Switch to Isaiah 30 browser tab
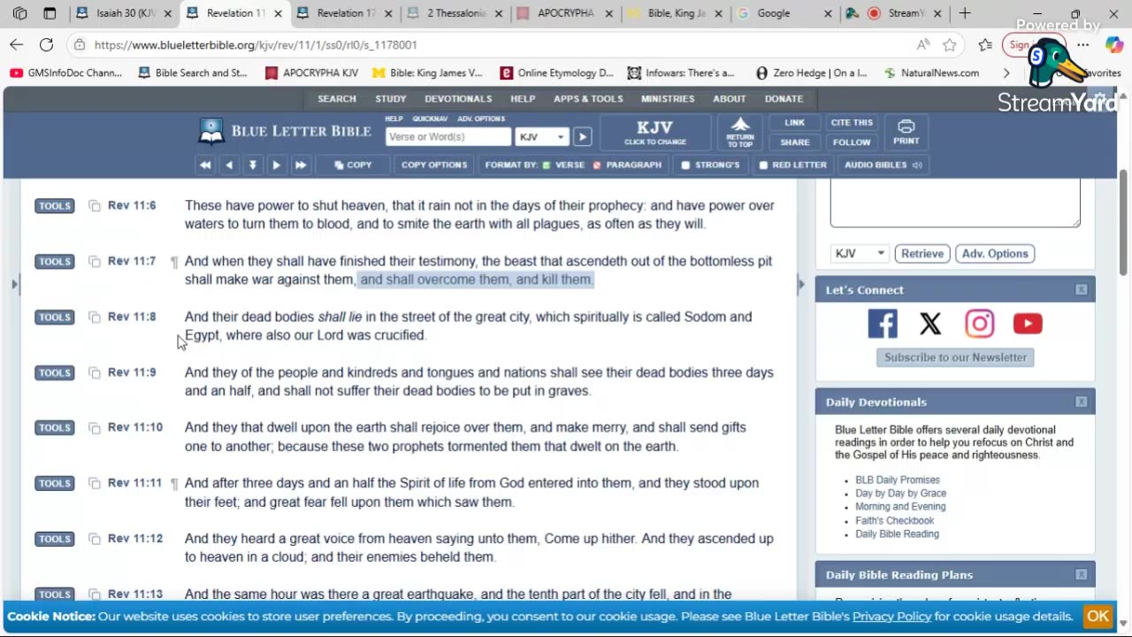1132x637 pixels. pos(123,13)
